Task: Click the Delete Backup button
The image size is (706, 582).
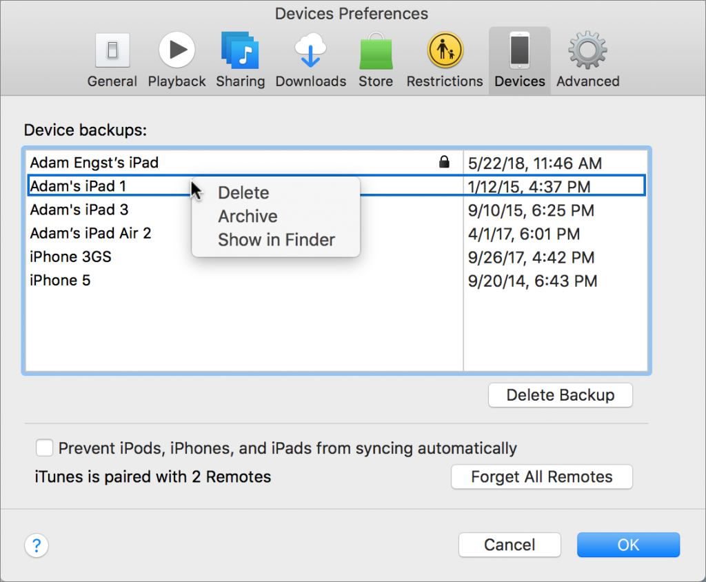Action: click(560, 395)
